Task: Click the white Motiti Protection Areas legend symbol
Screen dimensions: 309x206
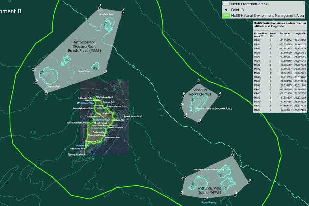Action: click(226, 4)
